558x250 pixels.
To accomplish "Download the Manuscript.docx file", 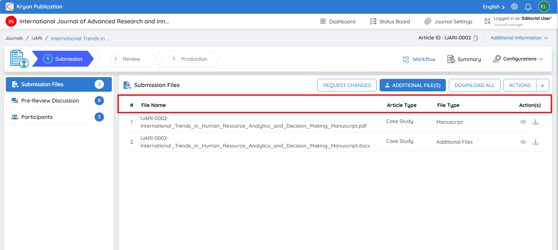I will [536, 142].
